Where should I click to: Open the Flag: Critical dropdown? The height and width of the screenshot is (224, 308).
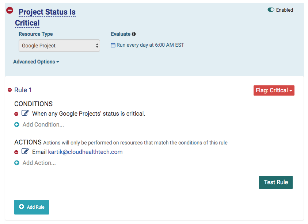(274, 90)
